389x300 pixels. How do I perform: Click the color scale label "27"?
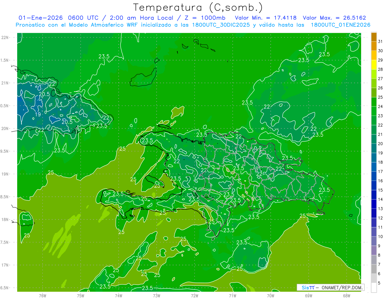click(x=381, y=78)
